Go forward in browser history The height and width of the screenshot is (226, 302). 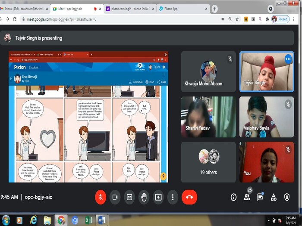pyautogui.click(x=7, y=19)
